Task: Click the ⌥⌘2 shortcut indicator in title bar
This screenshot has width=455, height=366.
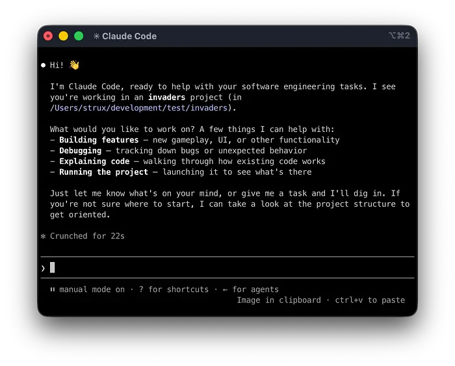Action: coord(399,36)
